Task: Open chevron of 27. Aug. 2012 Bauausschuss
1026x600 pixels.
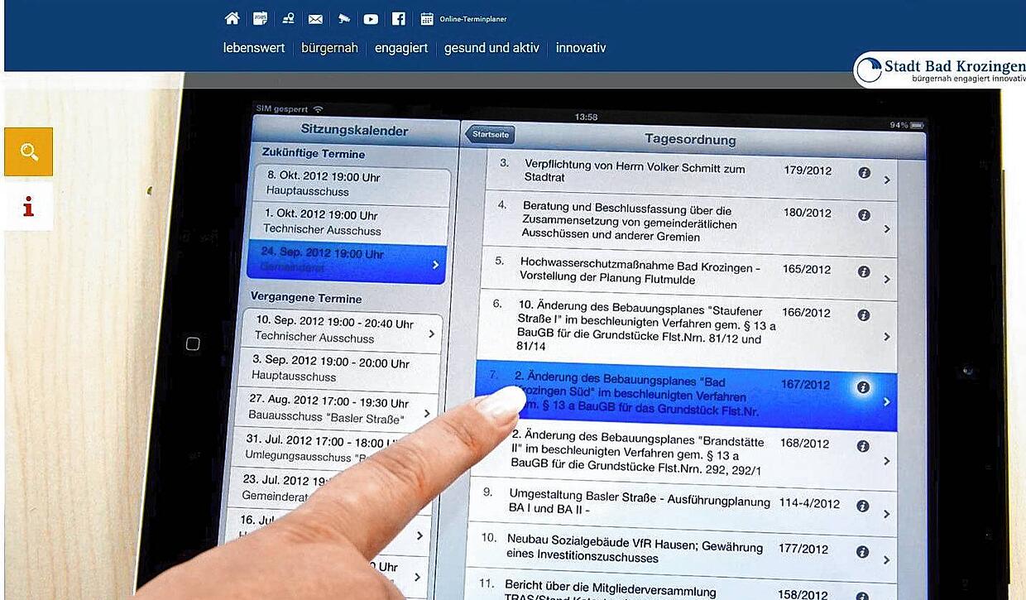Action: tap(426, 413)
